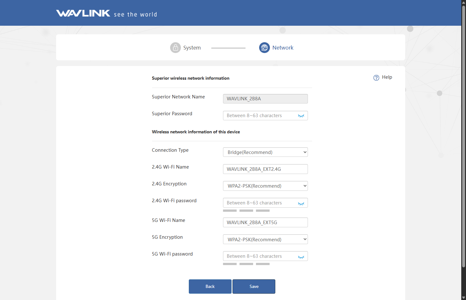Open the Connection Type dropdown
This screenshot has height=300, width=466.
point(265,152)
